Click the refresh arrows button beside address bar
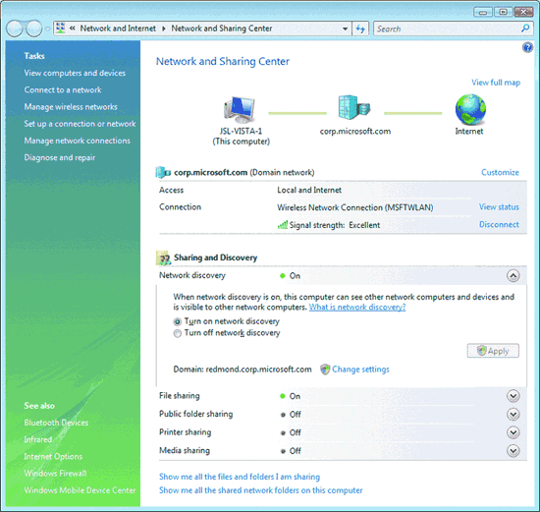Image resolution: width=540 pixels, height=512 pixels. tap(360, 28)
